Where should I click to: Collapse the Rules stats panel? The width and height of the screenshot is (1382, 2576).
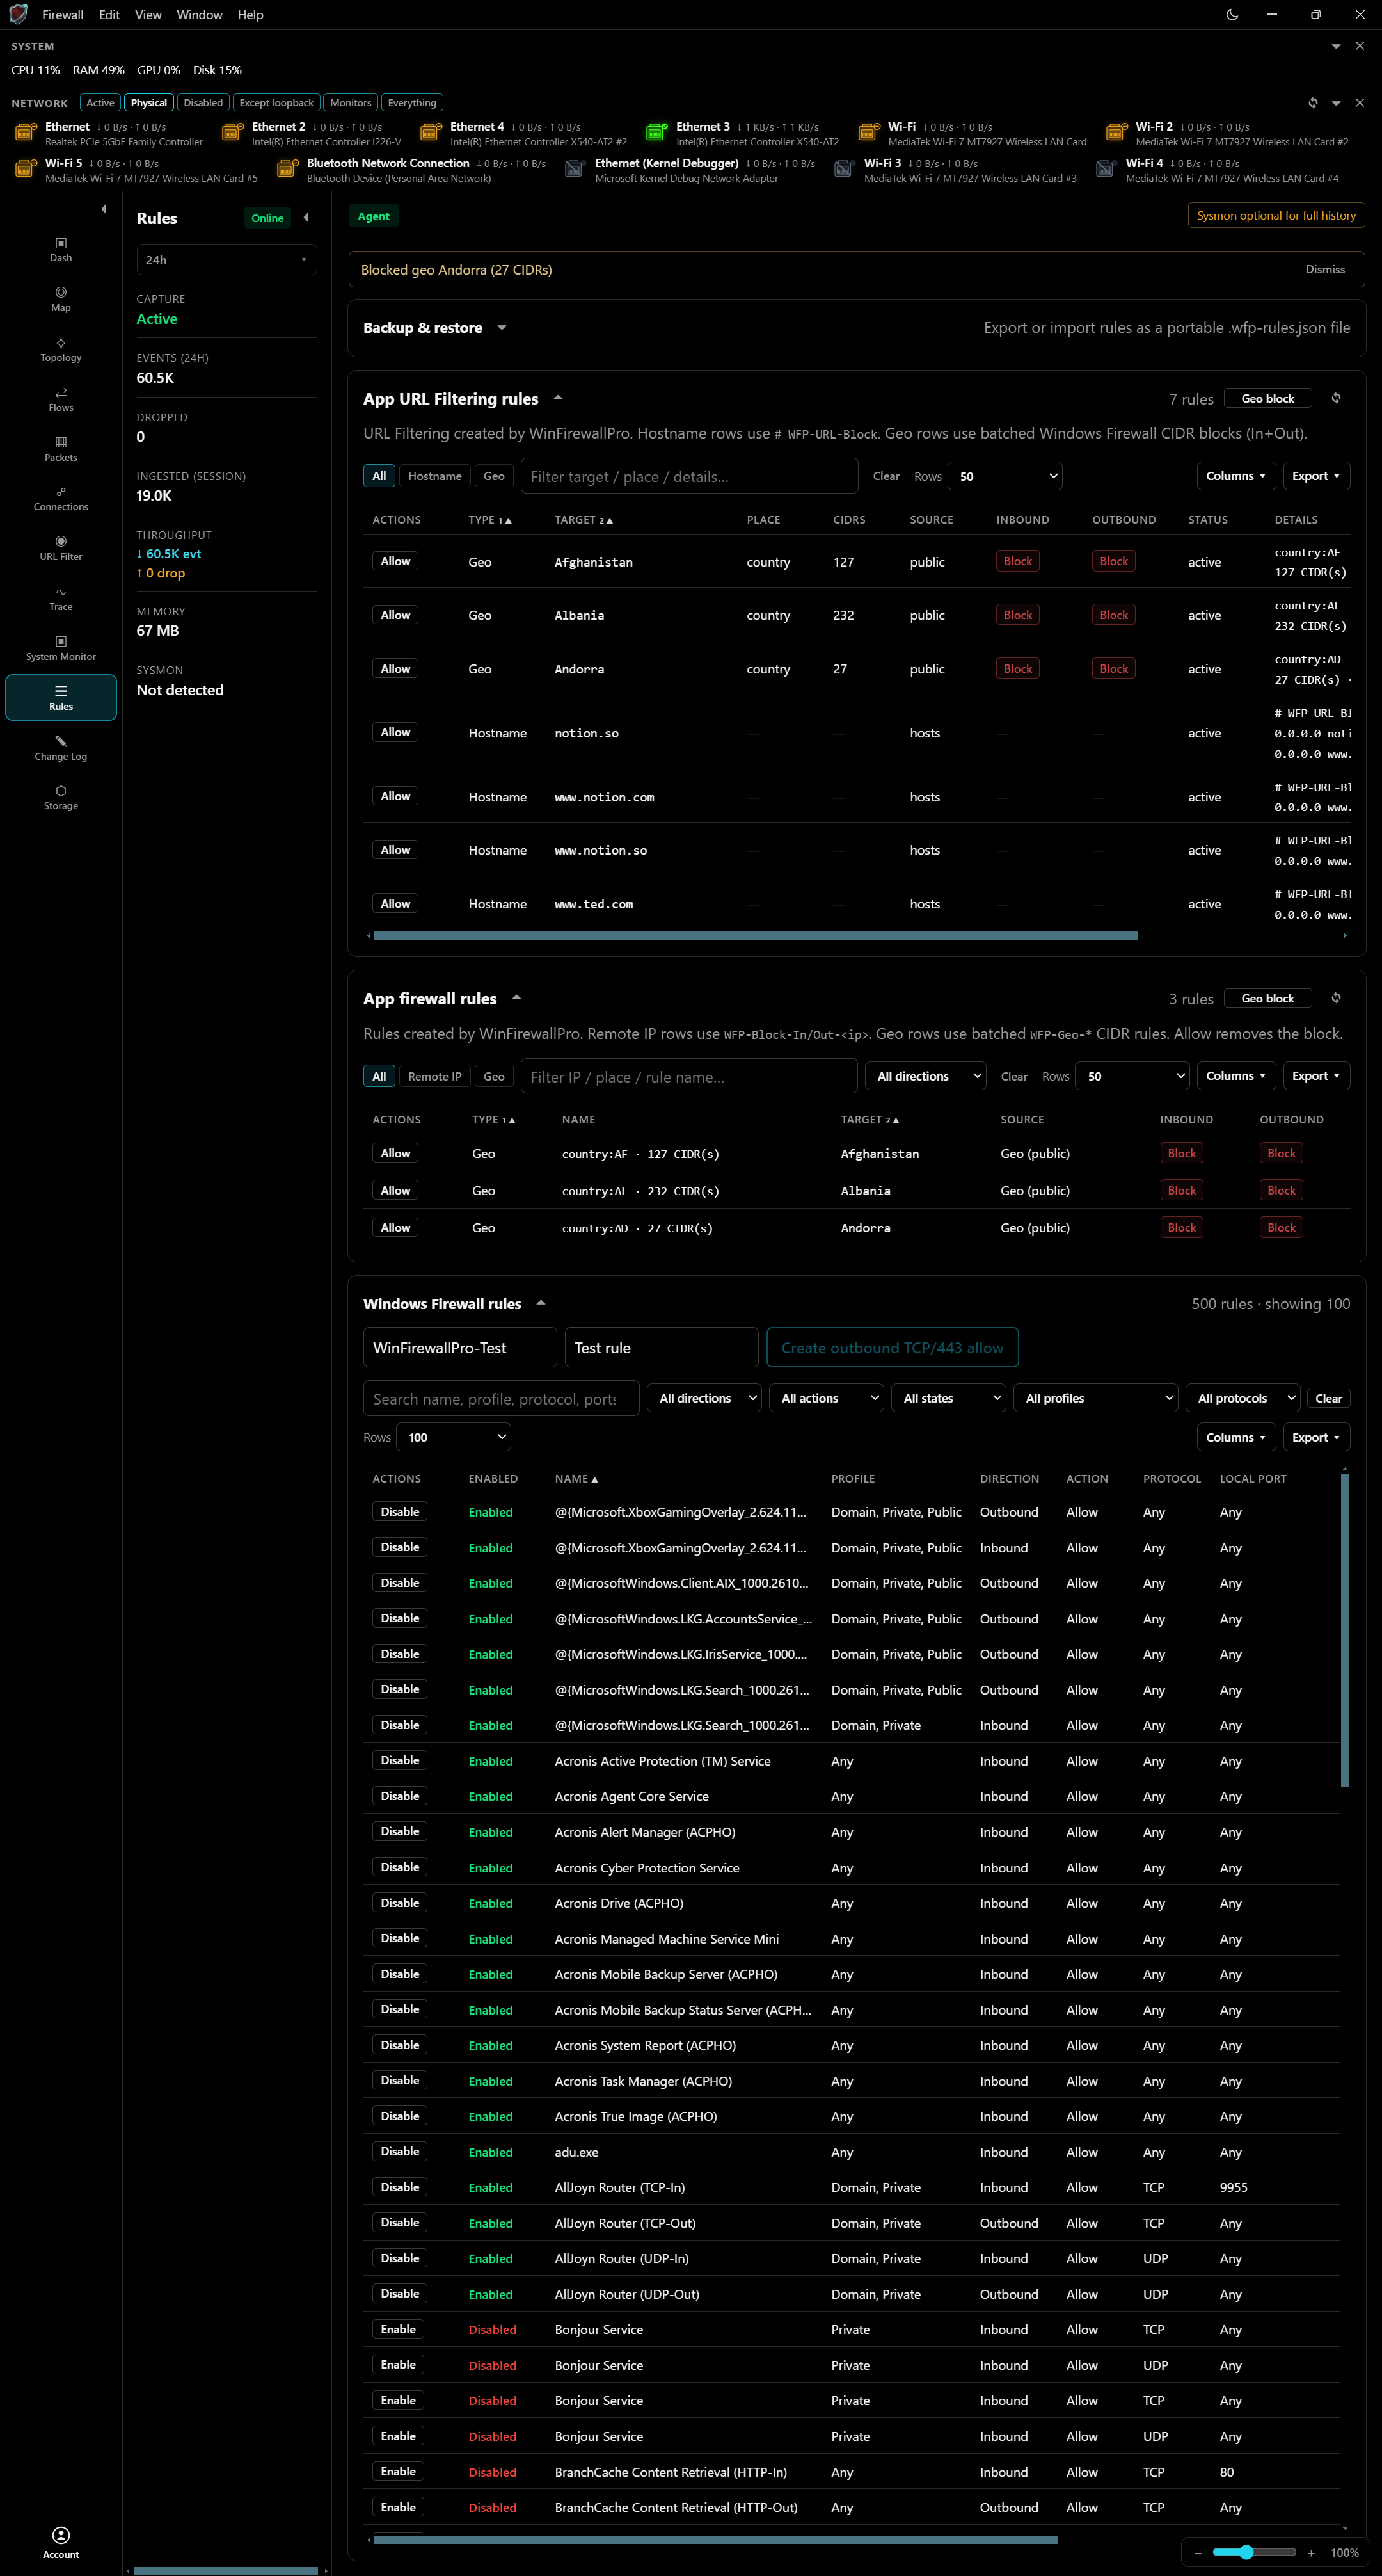(x=306, y=217)
